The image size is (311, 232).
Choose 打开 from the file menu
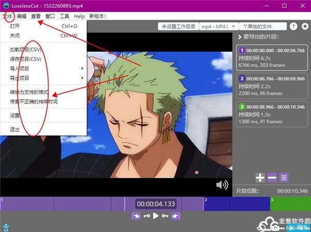[x=44, y=26]
